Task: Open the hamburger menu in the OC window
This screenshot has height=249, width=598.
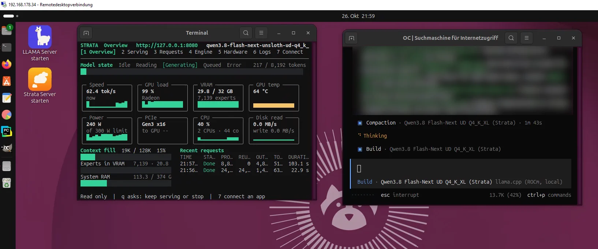Action: pos(527,38)
